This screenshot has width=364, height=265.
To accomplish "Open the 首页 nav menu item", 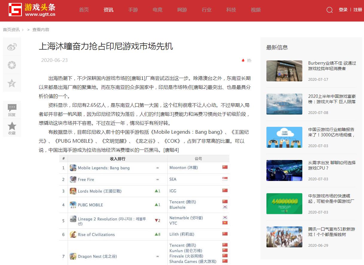I will (x=84, y=10).
